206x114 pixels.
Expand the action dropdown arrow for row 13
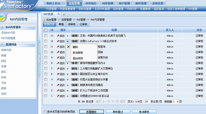coord(68,36)
